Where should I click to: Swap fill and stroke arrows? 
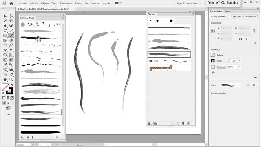pyautogui.click(x=12, y=85)
